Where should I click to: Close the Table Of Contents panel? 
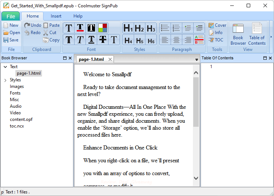point(270,58)
